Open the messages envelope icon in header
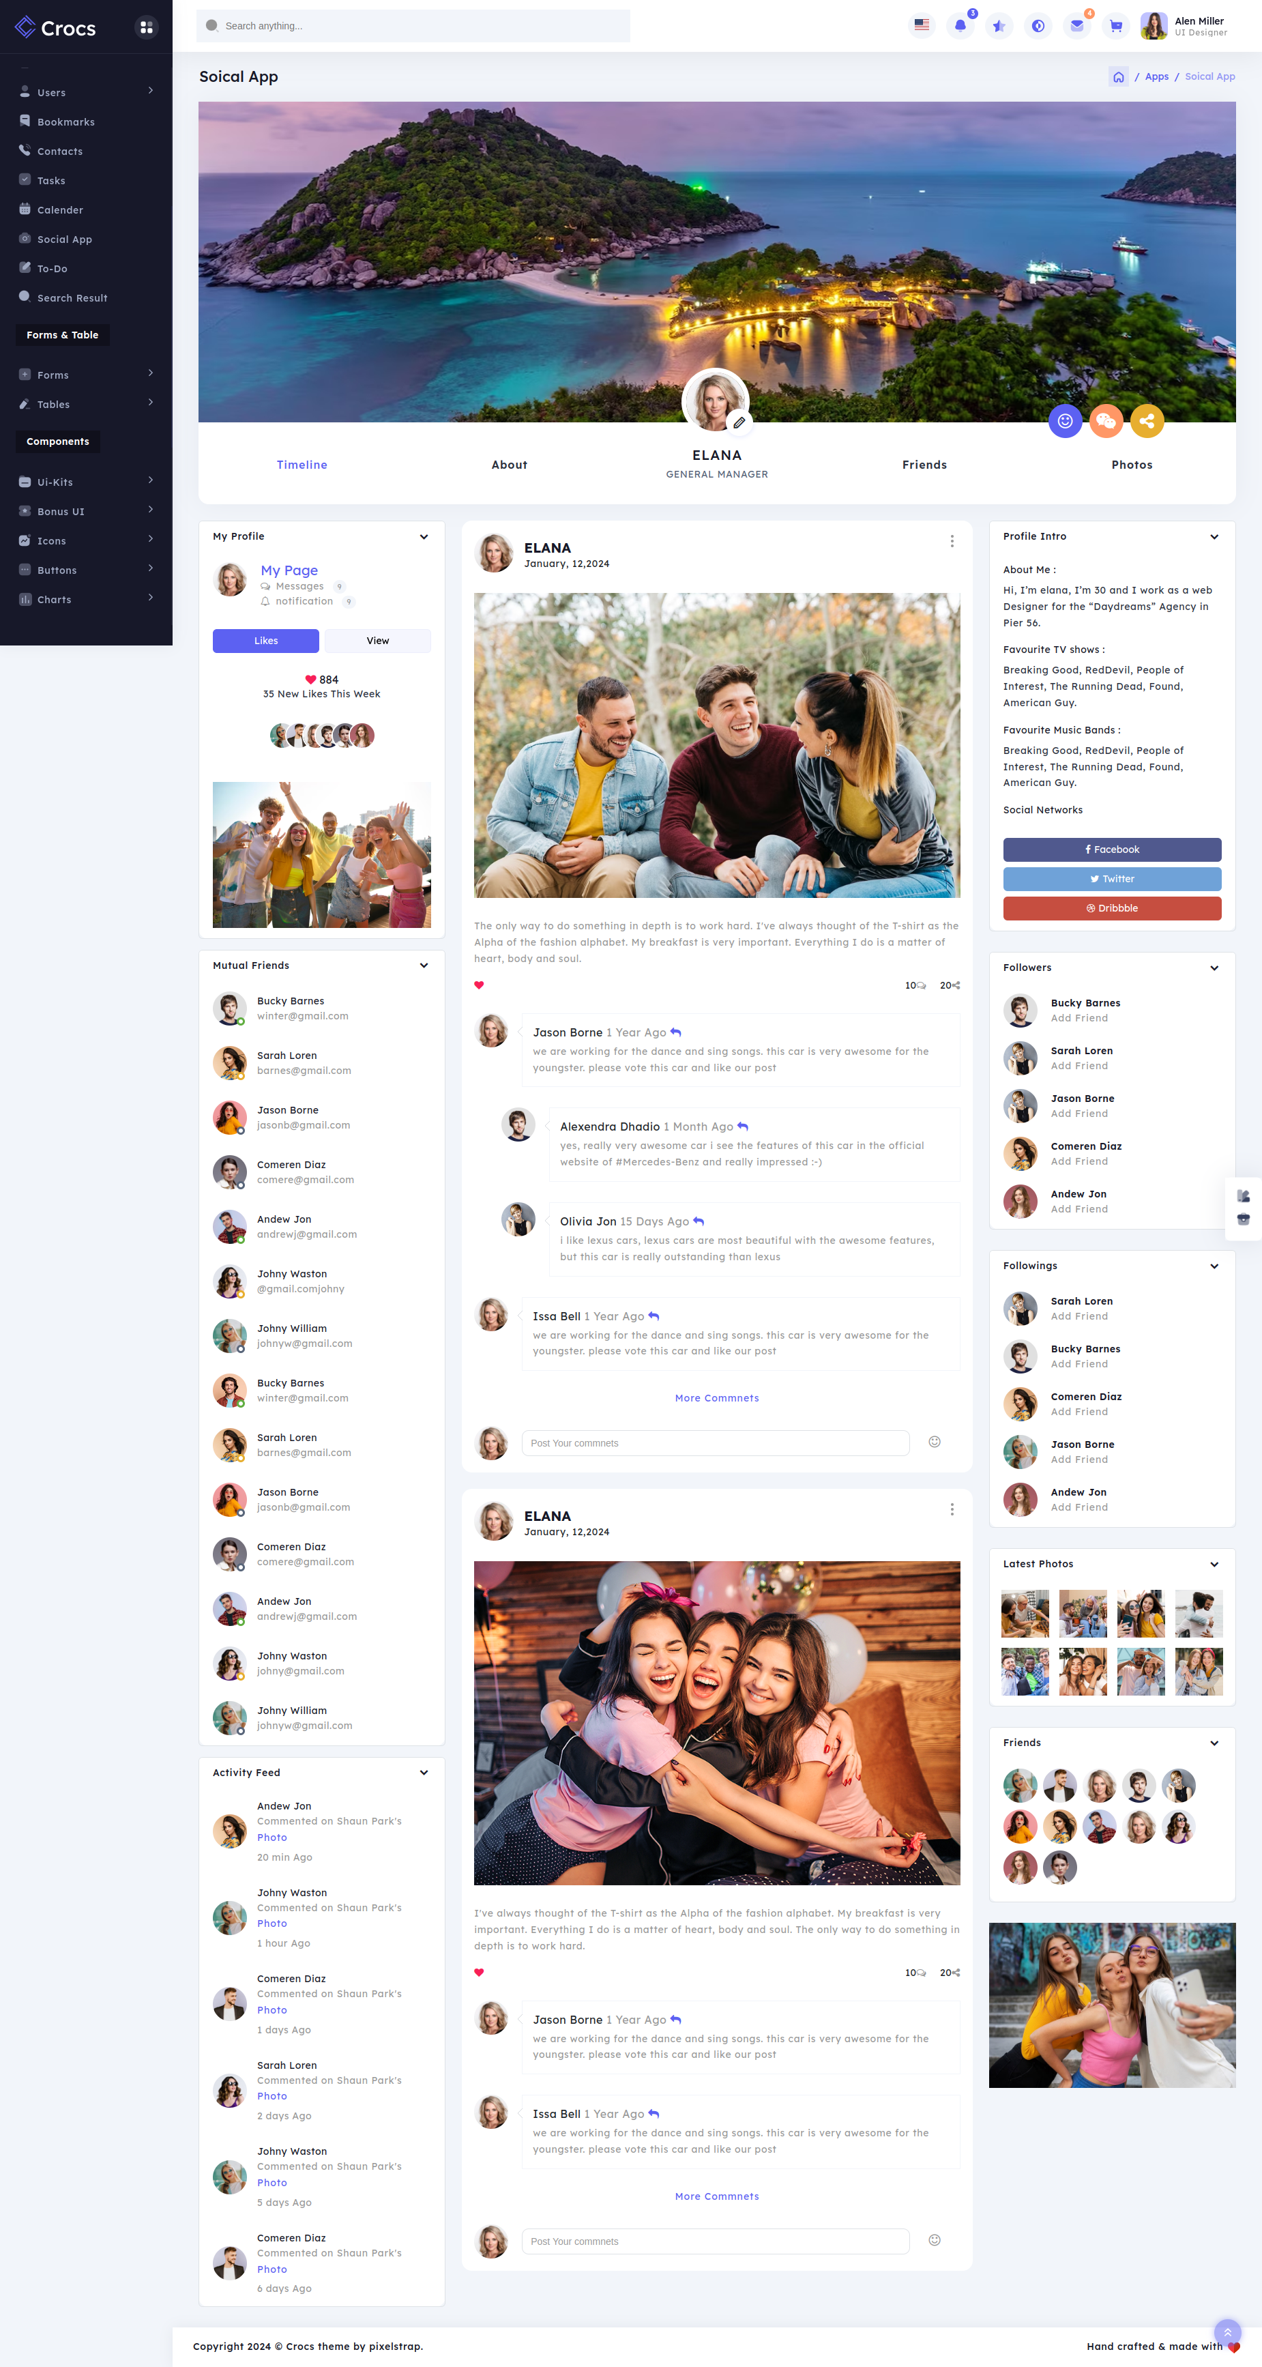1262x2367 pixels. coord(1076,26)
